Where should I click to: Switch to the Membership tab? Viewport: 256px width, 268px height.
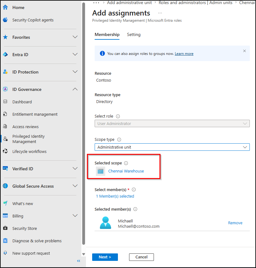pos(107,35)
